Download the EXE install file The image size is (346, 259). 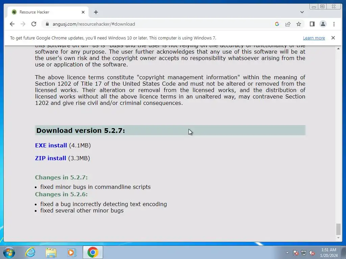(51, 145)
